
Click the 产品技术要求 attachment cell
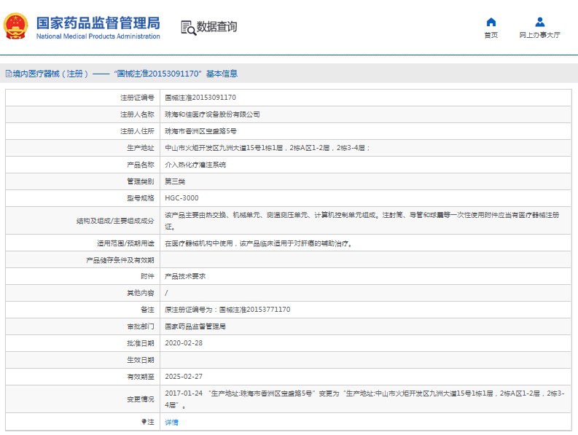click(185, 276)
